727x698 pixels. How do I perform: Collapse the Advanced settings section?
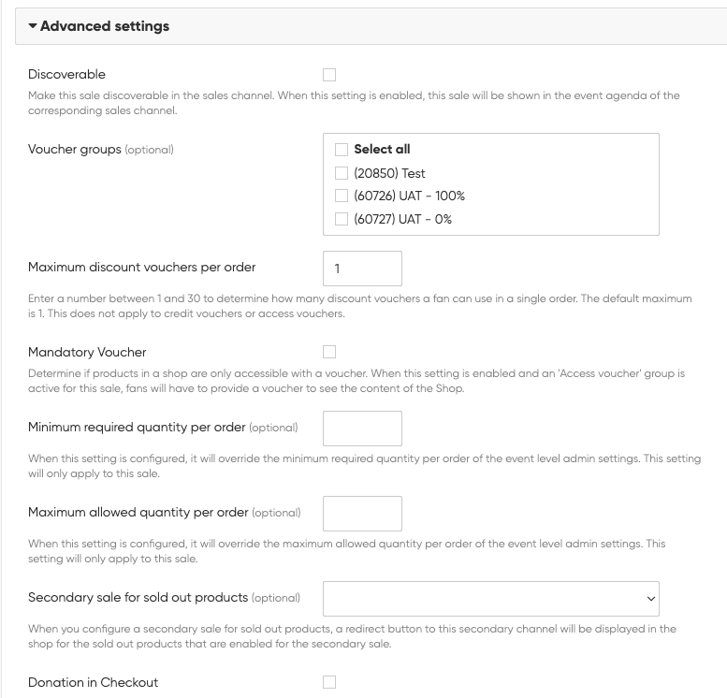pos(33,26)
